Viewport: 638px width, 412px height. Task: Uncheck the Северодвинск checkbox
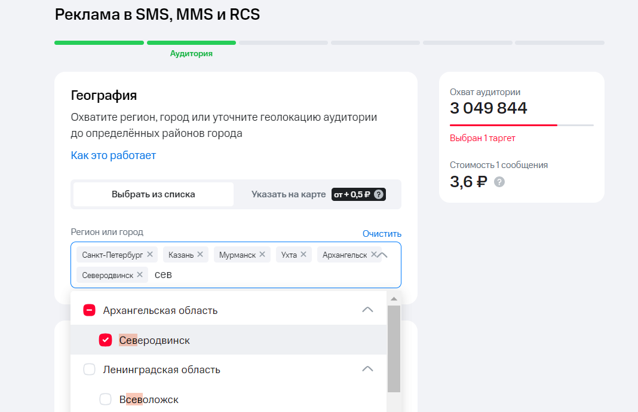[106, 340]
